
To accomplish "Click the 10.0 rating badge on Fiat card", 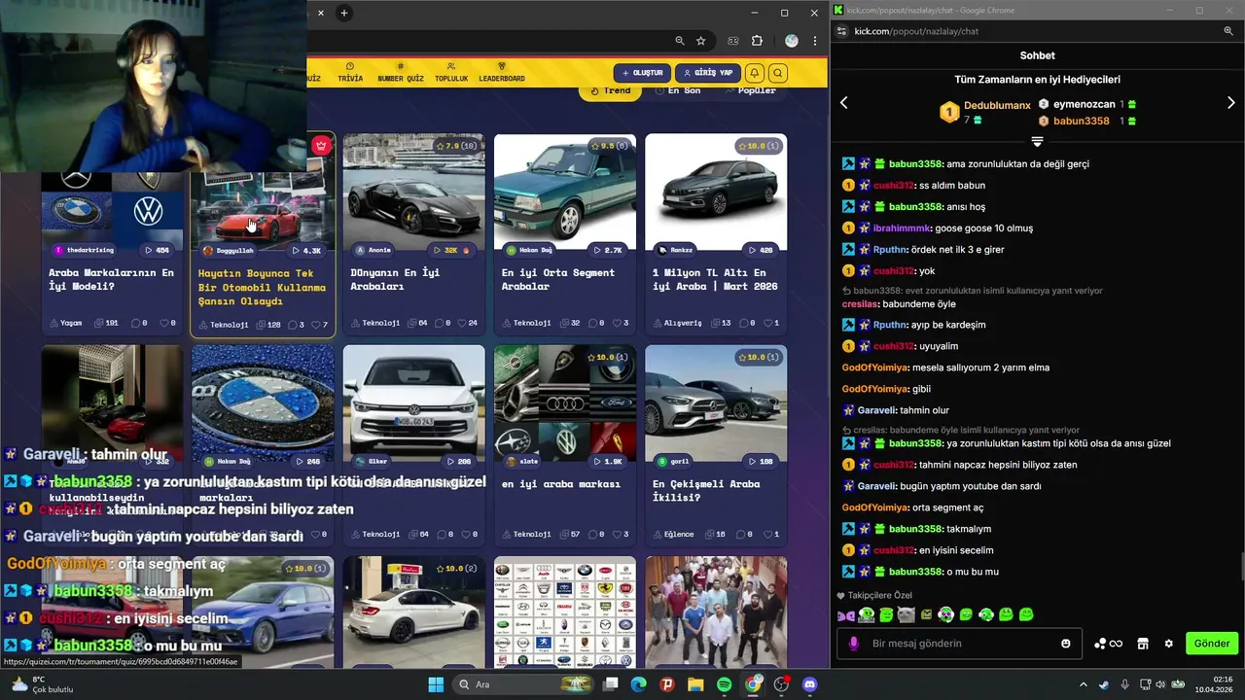I will click(759, 146).
